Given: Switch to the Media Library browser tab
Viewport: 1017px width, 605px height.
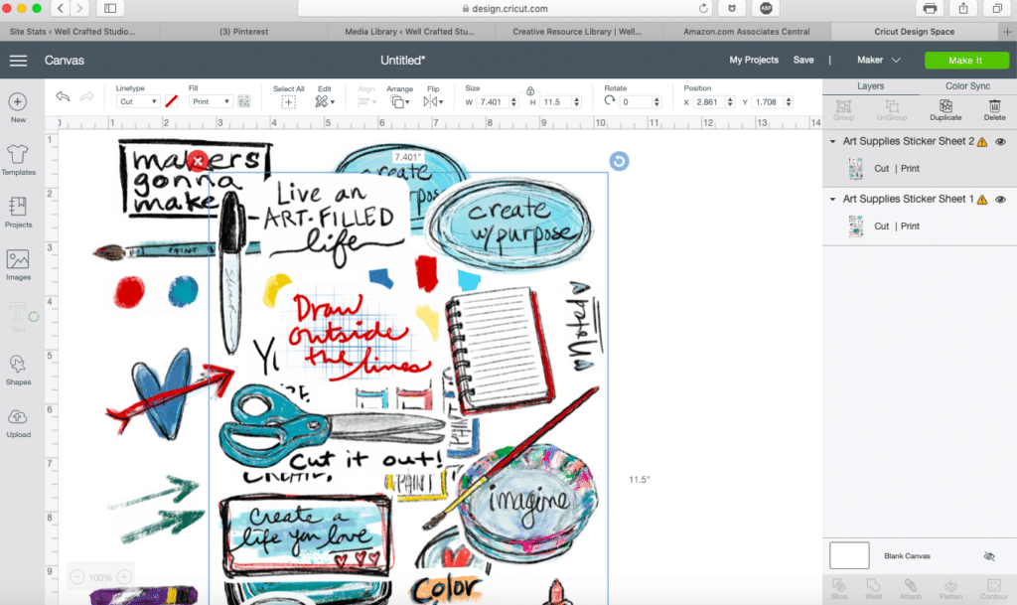Looking at the screenshot, I should [409, 31].
